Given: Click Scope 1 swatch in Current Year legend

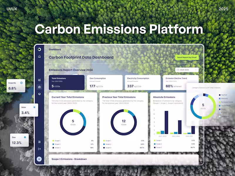Looking at the screenshot, I should coord(53,141).
